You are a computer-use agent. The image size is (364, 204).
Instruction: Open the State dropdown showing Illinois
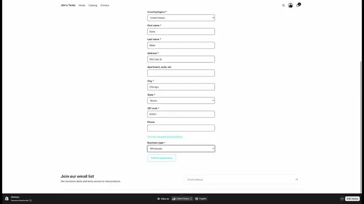(x=181, y=101)
